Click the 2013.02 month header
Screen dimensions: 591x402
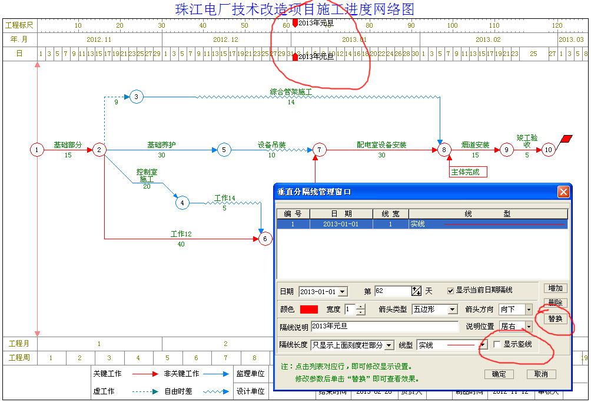point(488,39)
